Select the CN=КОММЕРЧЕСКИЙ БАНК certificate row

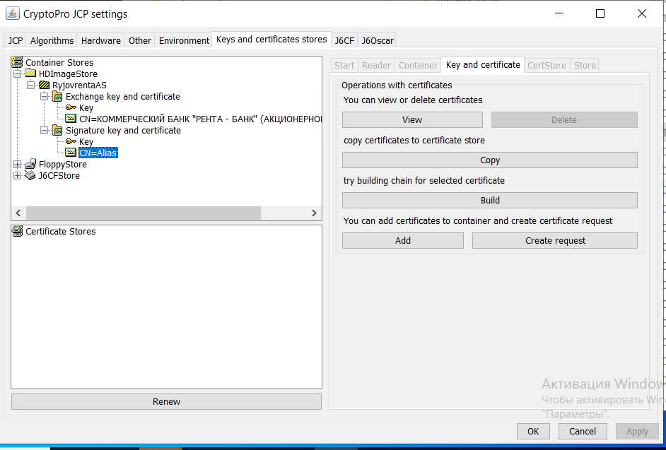point(200,119)
